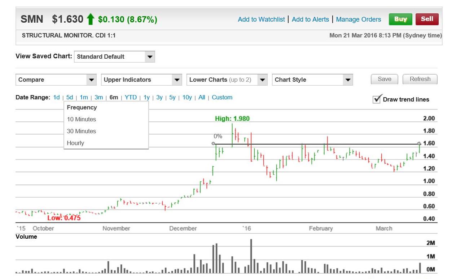Expand the View Saved Chart dropdown

coord(114,57)
